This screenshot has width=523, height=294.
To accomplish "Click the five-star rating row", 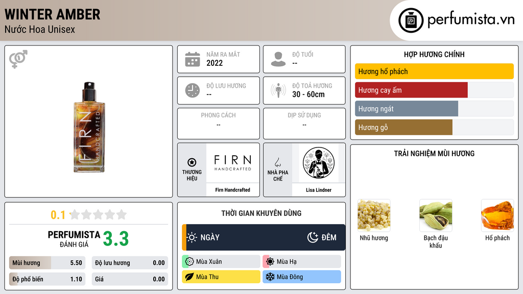I will [x=99, y=214].
